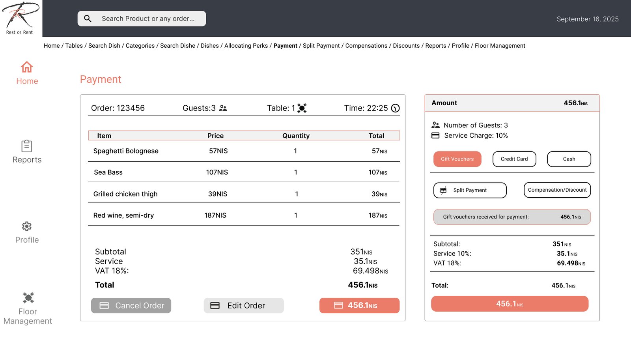The image size is (631, 355).
Task: Select Credit Card payment method
Action: coord(514,159)
